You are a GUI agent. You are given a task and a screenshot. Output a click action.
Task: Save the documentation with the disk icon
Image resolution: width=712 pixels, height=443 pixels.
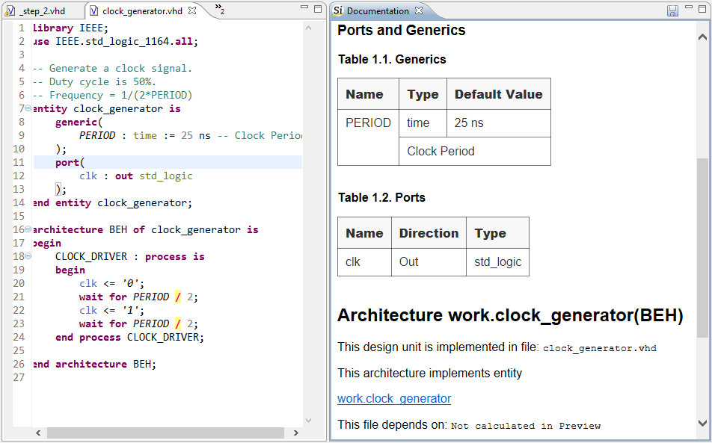[673, 10]
